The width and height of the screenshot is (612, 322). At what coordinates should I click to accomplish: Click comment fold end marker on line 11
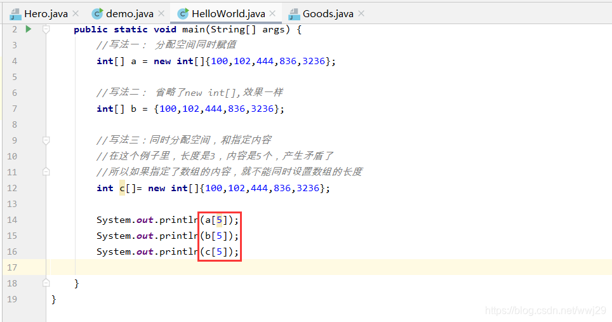coord(46,171)
